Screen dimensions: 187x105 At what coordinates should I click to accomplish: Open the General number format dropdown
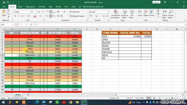click(x=107, y=12)
